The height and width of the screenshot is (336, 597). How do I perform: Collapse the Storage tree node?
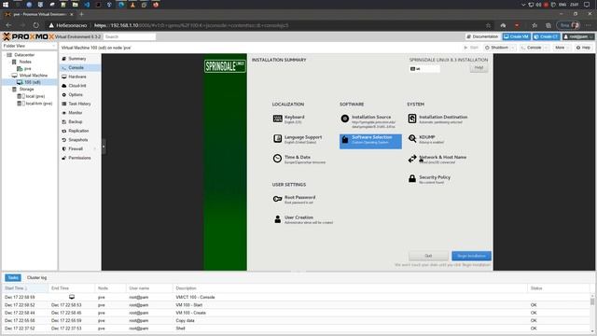[x=9, y=90]
